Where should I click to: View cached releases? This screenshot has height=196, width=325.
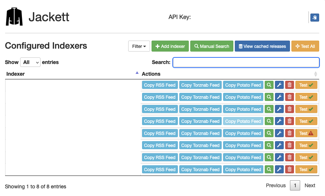(x=262, y=46)
